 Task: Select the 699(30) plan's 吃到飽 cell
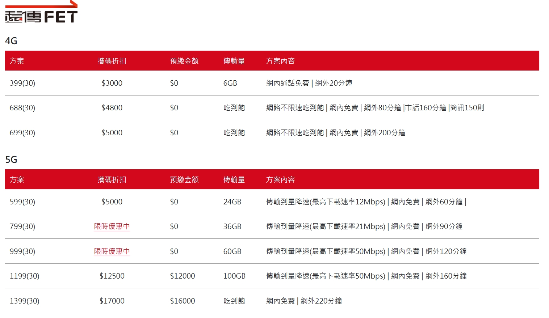point(234,132)
